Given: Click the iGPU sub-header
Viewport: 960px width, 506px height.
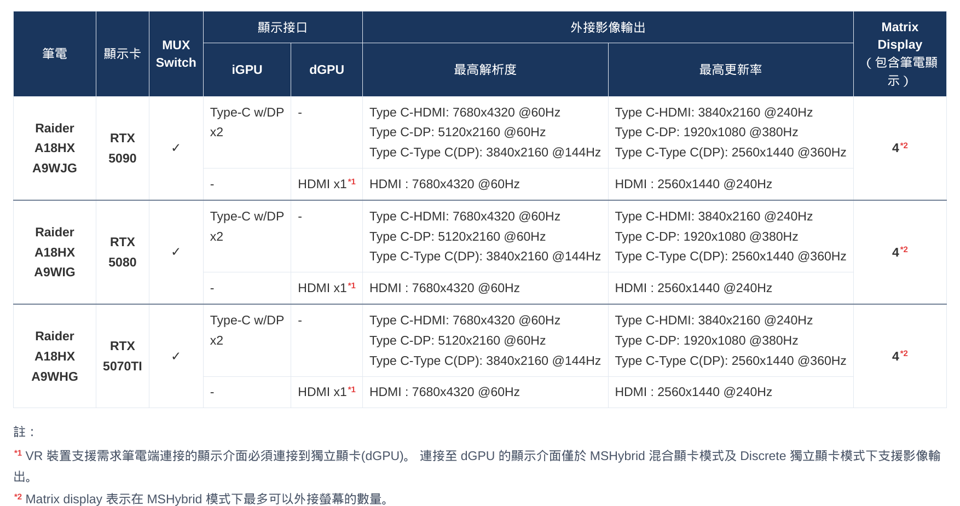Looking at the screenshot, I should 247,69.
